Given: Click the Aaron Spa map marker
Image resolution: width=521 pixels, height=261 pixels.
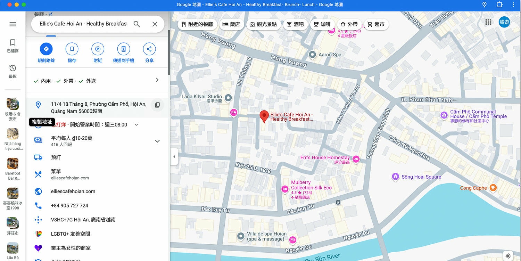Looking at the screenshot, I should tap(312, 55).
